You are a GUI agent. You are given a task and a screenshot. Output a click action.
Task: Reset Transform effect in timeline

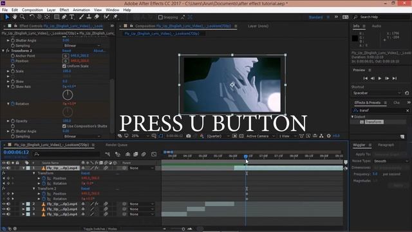(x=85, y=173)
